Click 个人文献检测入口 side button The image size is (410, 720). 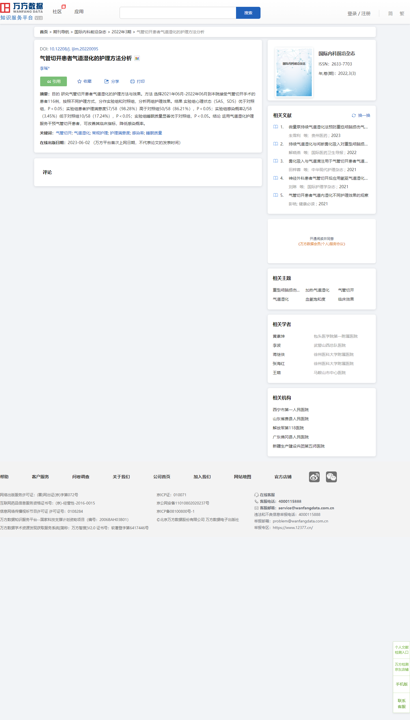[401, 650]
